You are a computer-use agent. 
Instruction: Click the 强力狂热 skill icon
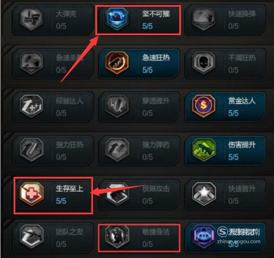click(32, 150)
